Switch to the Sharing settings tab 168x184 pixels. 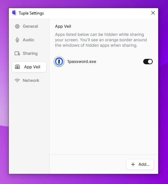tap(29, 53)
